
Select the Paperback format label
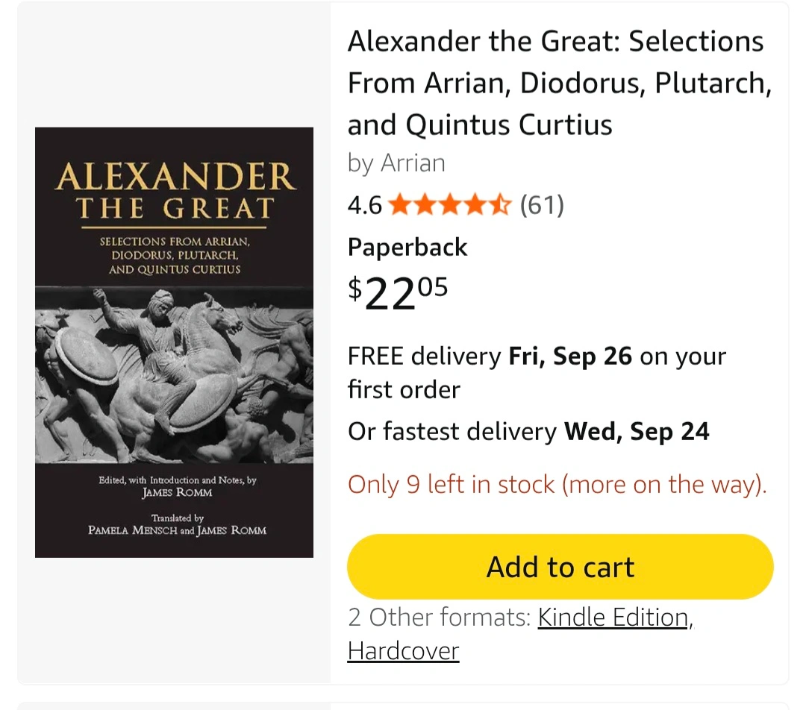pyautogui.click(x=407, y=247)
